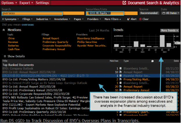Open the Settings menu

click(42, 3)
